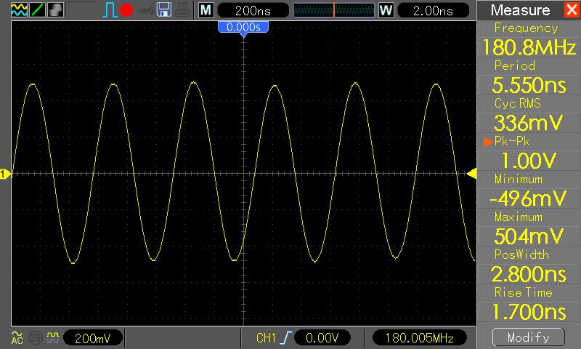Click the 1.00V peak-to-peak value
The height and width of the screenshot is (349, 581).
tap(529, 161)
